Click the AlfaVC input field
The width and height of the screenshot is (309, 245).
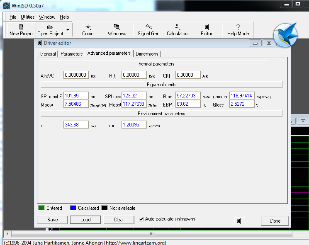pyautogui.click(x=76, y=75)
